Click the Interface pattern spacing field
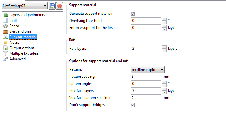226x134 pixels. (146, 98)
